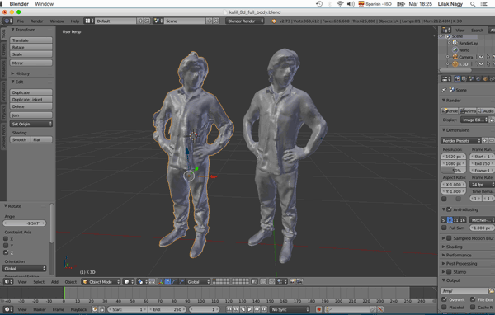
Task: Click the OpenGL render animation icon
Action: (299, 281)
